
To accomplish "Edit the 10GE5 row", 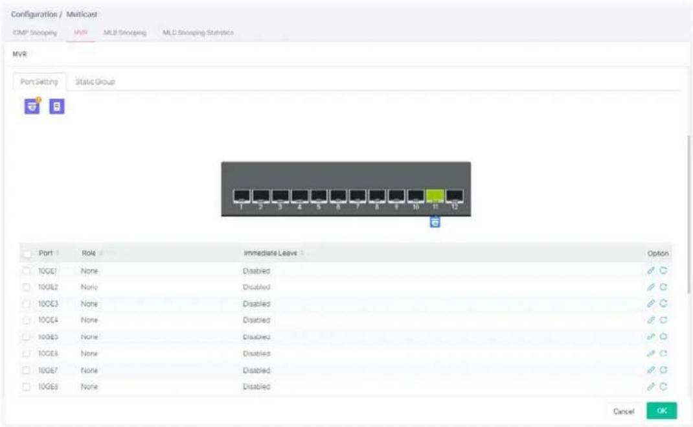I will coord(650,337).
